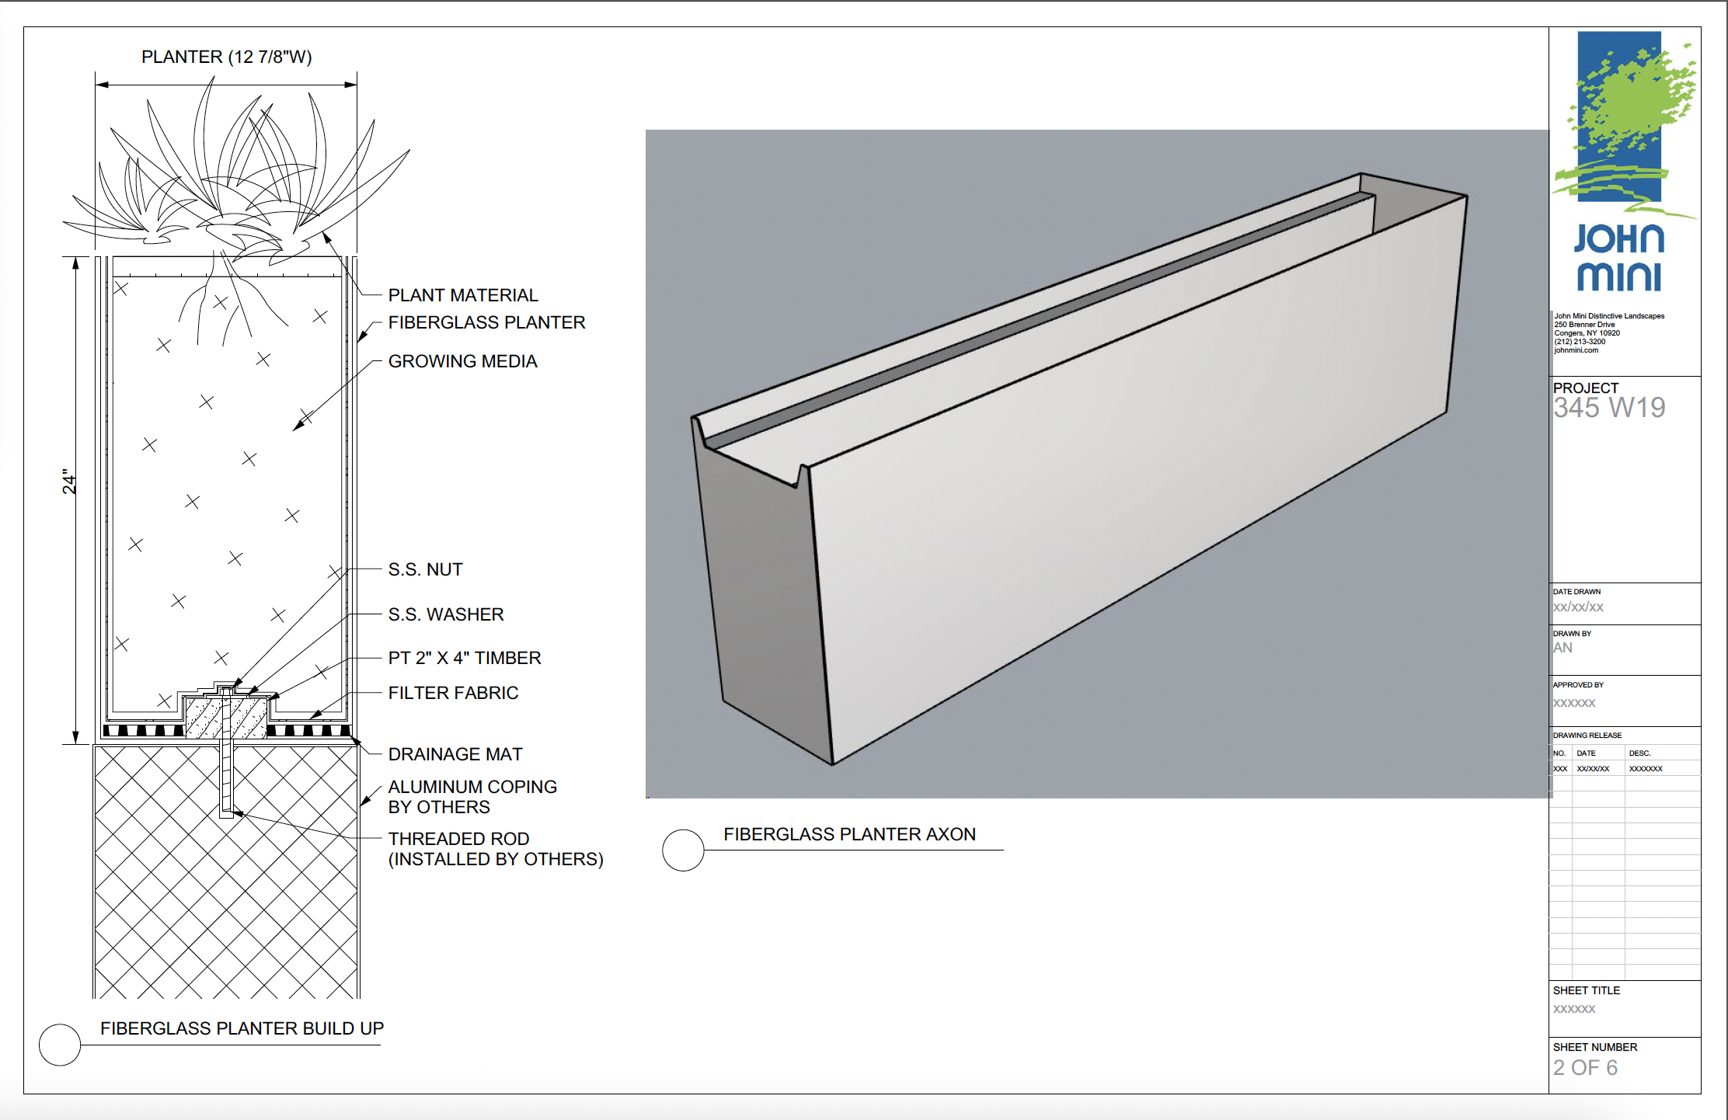The height and width of the screenshot is (1120, 1728).
Task: Click the DRAINAGE MAT label
Action: (455, 754)
